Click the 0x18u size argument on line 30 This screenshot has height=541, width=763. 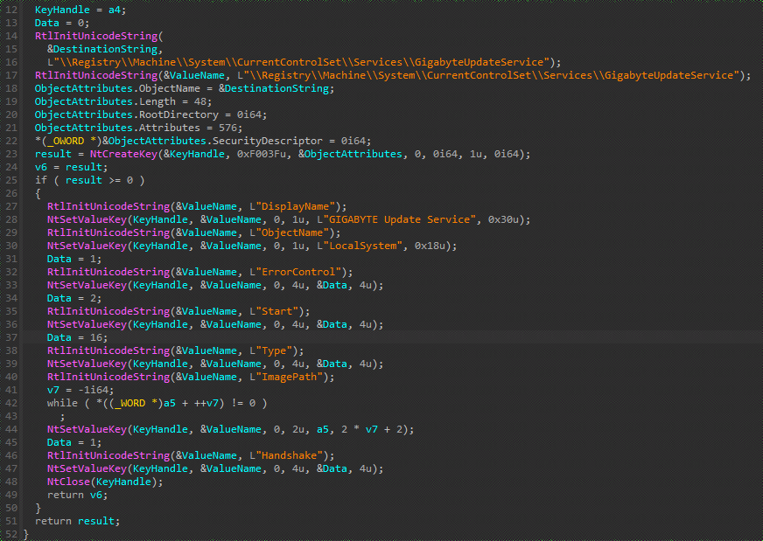pyautogui.click(x=430, y=246)
